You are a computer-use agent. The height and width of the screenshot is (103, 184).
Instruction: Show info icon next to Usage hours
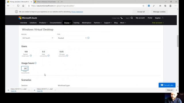tap(35, 63)
